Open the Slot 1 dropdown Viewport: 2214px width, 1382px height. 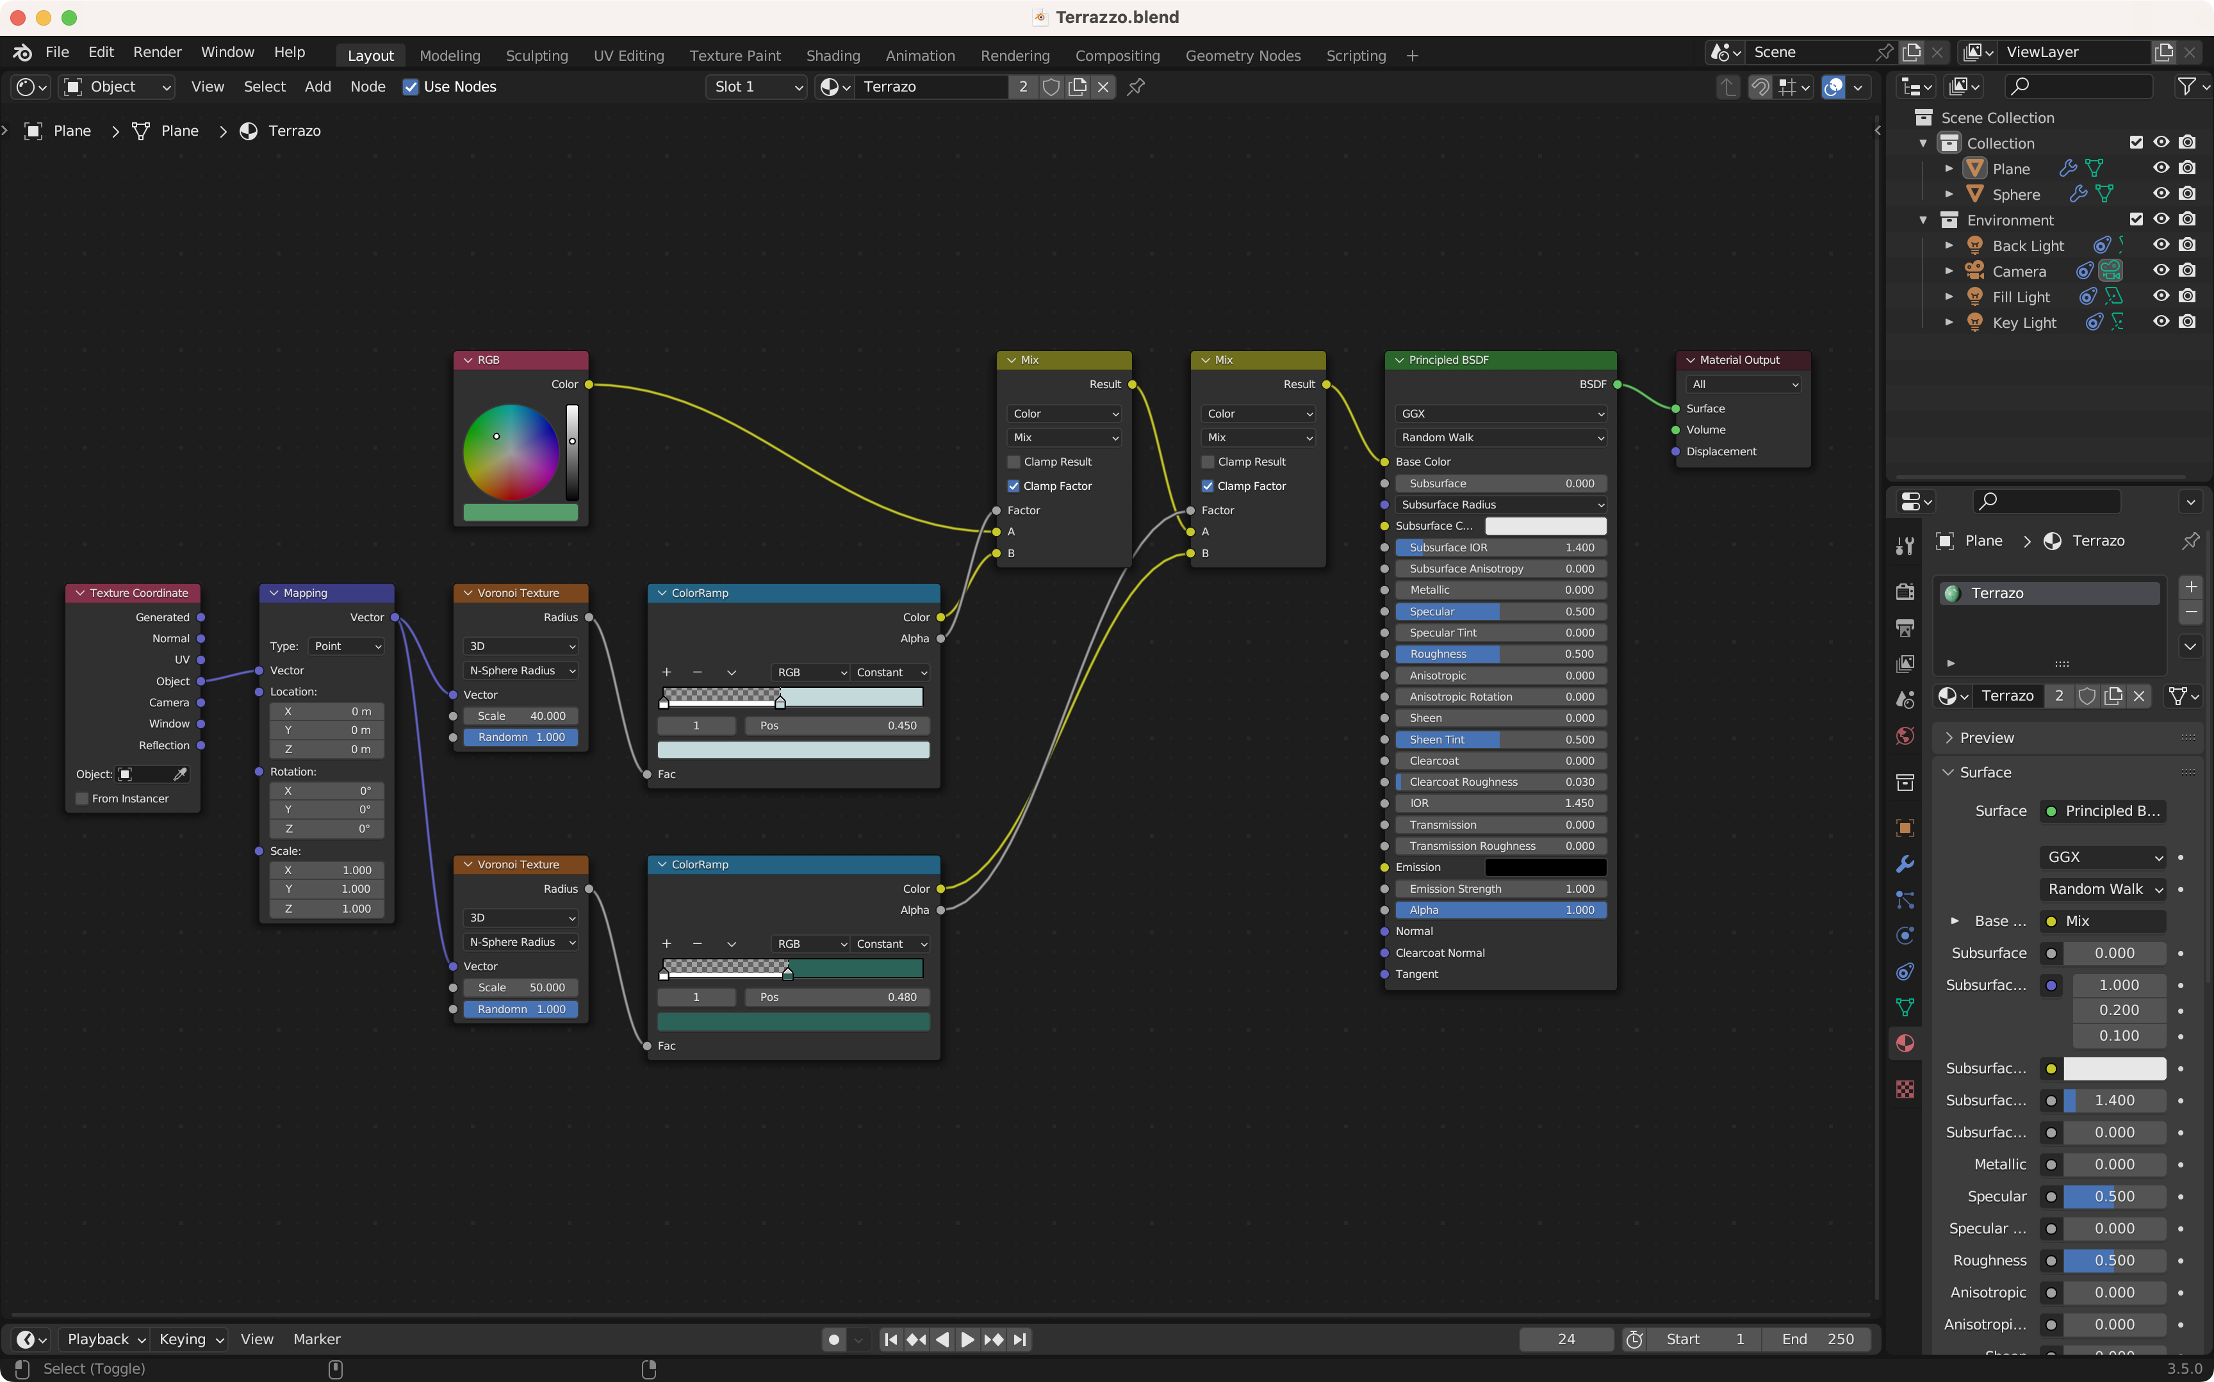(757, 87)
